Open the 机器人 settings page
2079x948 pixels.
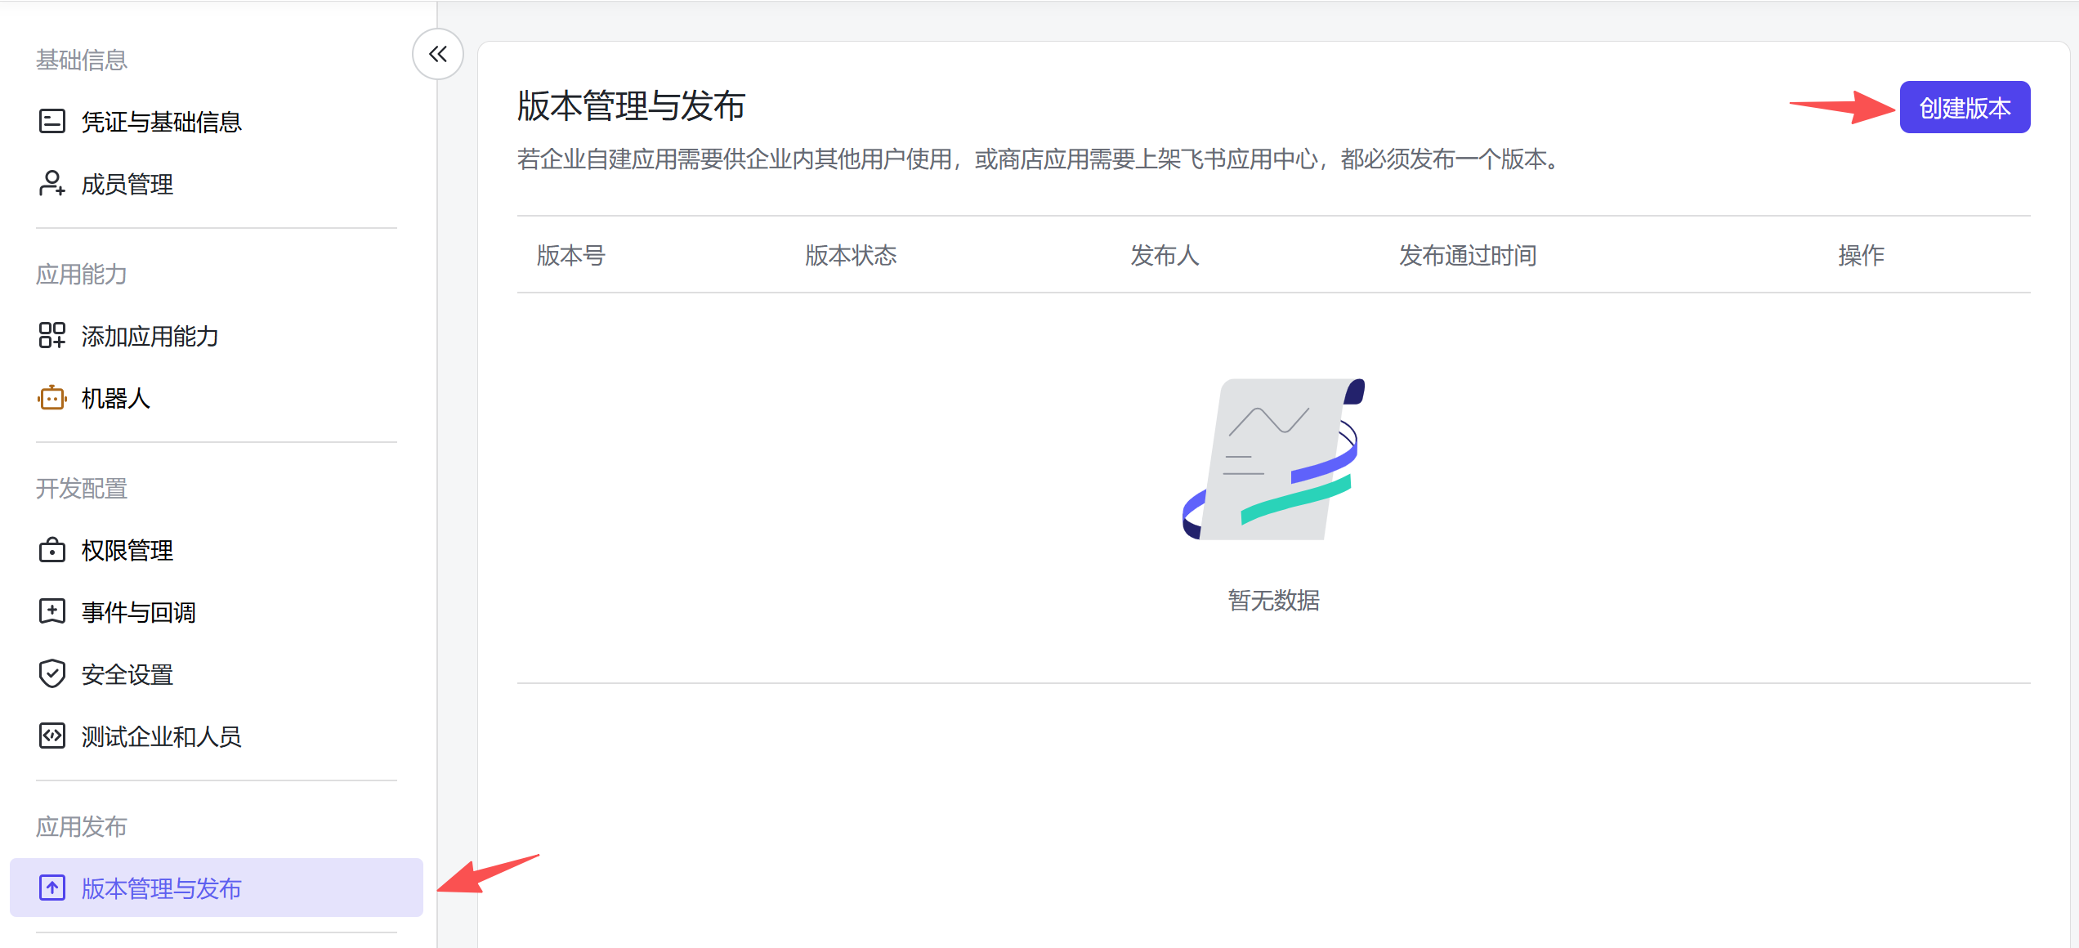pos(115,398)
